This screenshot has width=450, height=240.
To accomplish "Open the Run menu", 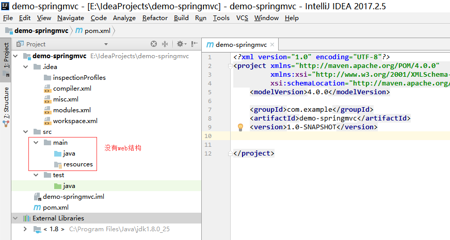I will pos(201,18).
